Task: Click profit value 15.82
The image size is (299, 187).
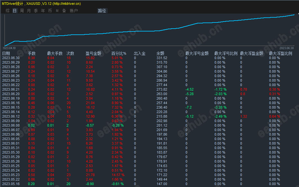Action: (90, 58)
